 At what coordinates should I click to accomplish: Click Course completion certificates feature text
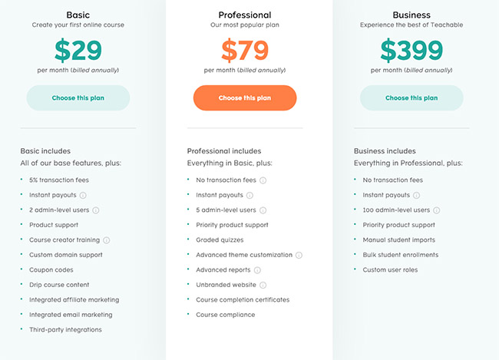[243, 300]
